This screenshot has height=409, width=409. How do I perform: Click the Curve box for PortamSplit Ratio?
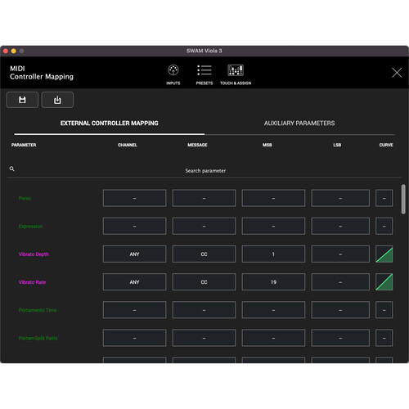click(384, 338)
